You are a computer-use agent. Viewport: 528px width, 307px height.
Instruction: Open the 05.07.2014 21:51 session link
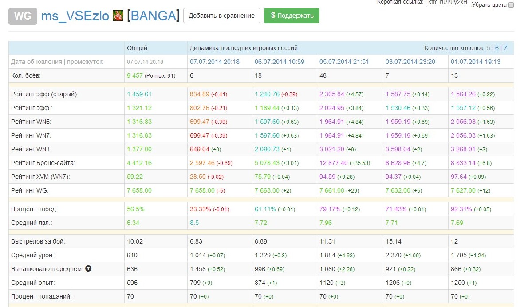pyautogui.click(x=344, y=62)
